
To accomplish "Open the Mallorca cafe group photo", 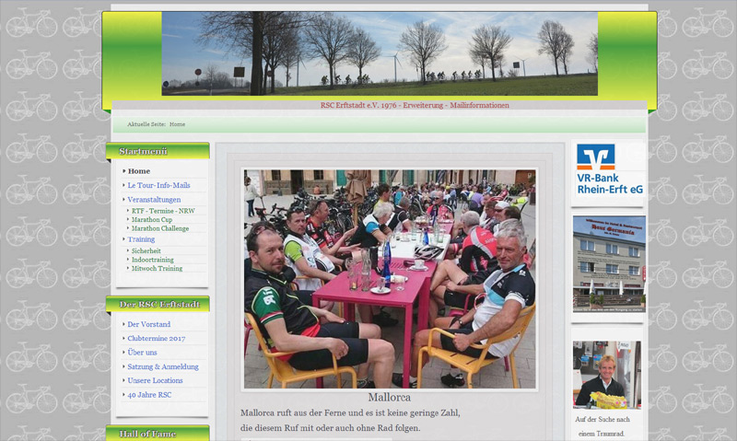I will pos(390,278).
